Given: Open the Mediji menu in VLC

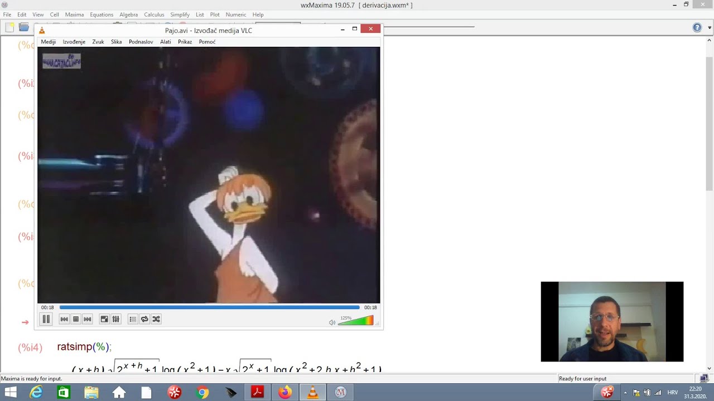Looking at the screenshot, I should pos(49,42).
